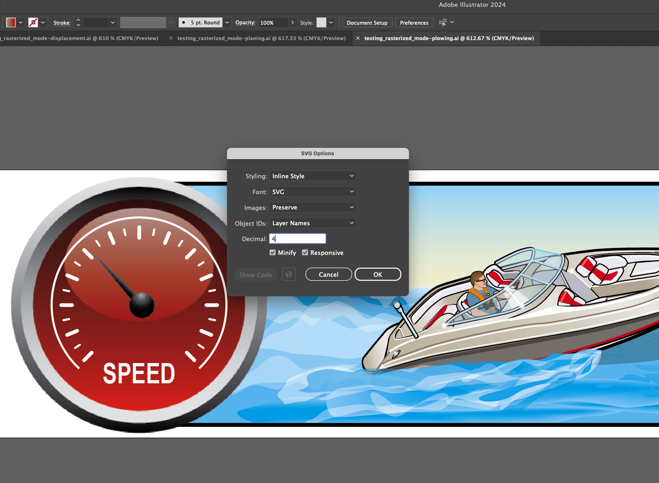Screen dimensions: 659x483
Task: Toggle the Minify setting back on
Action: pyautogui.click(x=272, y=252)
